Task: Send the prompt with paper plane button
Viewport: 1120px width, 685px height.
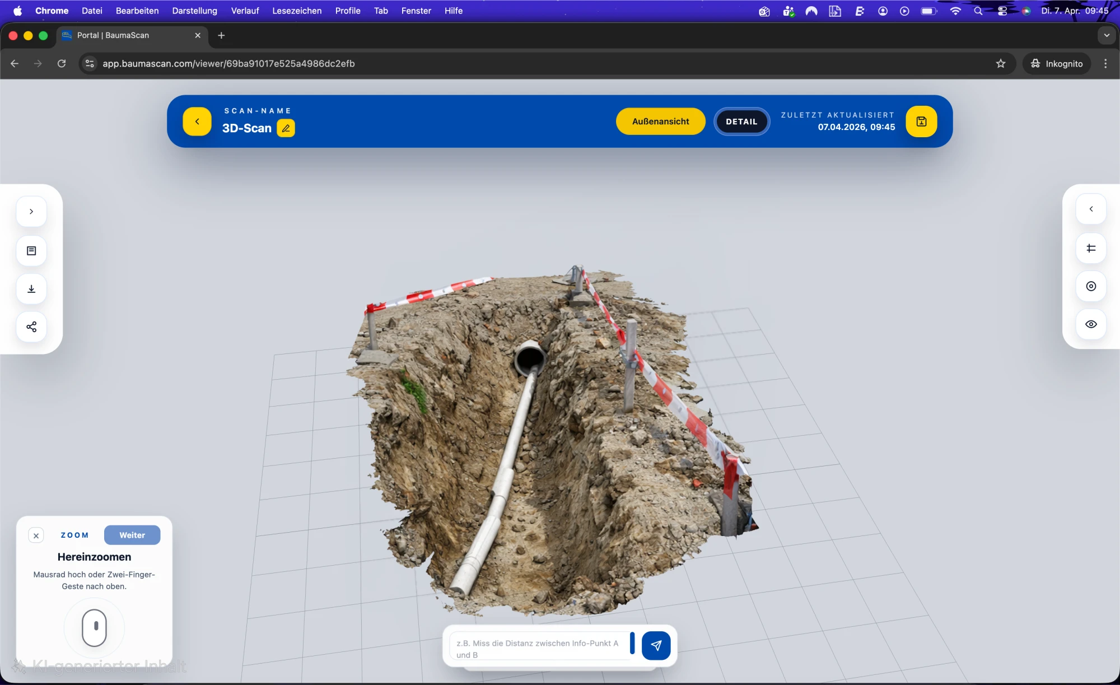Action: click(x=656, y=646)
